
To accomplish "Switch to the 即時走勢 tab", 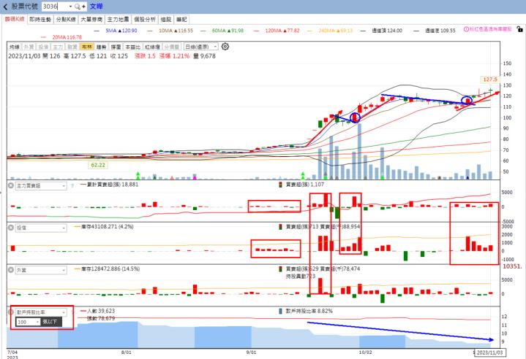I will pos(40,19).
